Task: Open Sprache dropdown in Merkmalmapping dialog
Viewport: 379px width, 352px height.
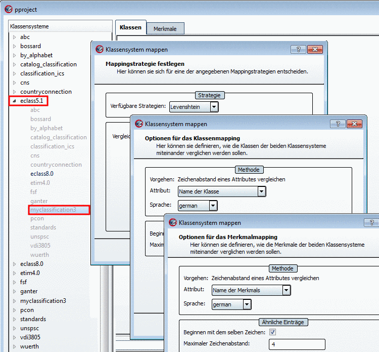Action: (247, 304)
